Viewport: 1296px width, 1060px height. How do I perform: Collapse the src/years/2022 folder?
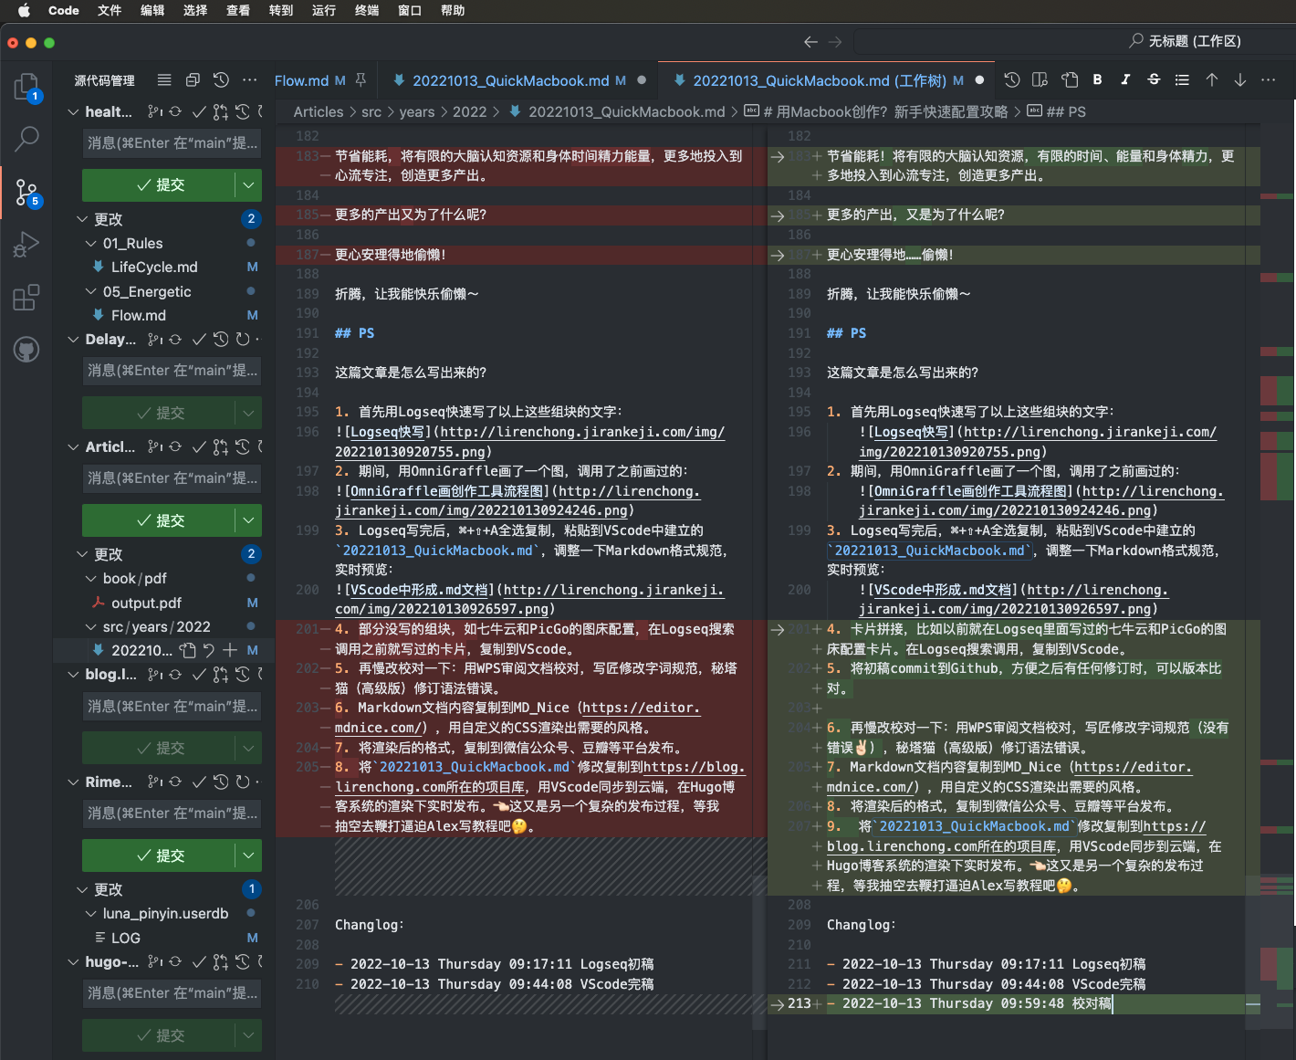(x=91, y=627)
